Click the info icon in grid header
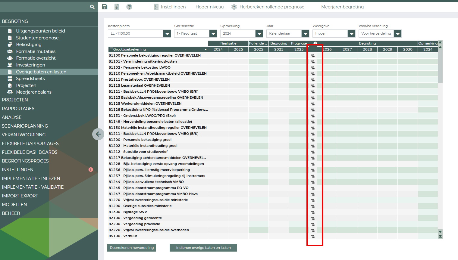This screenshot has height=260, width=458. click(x=315, y=43)
